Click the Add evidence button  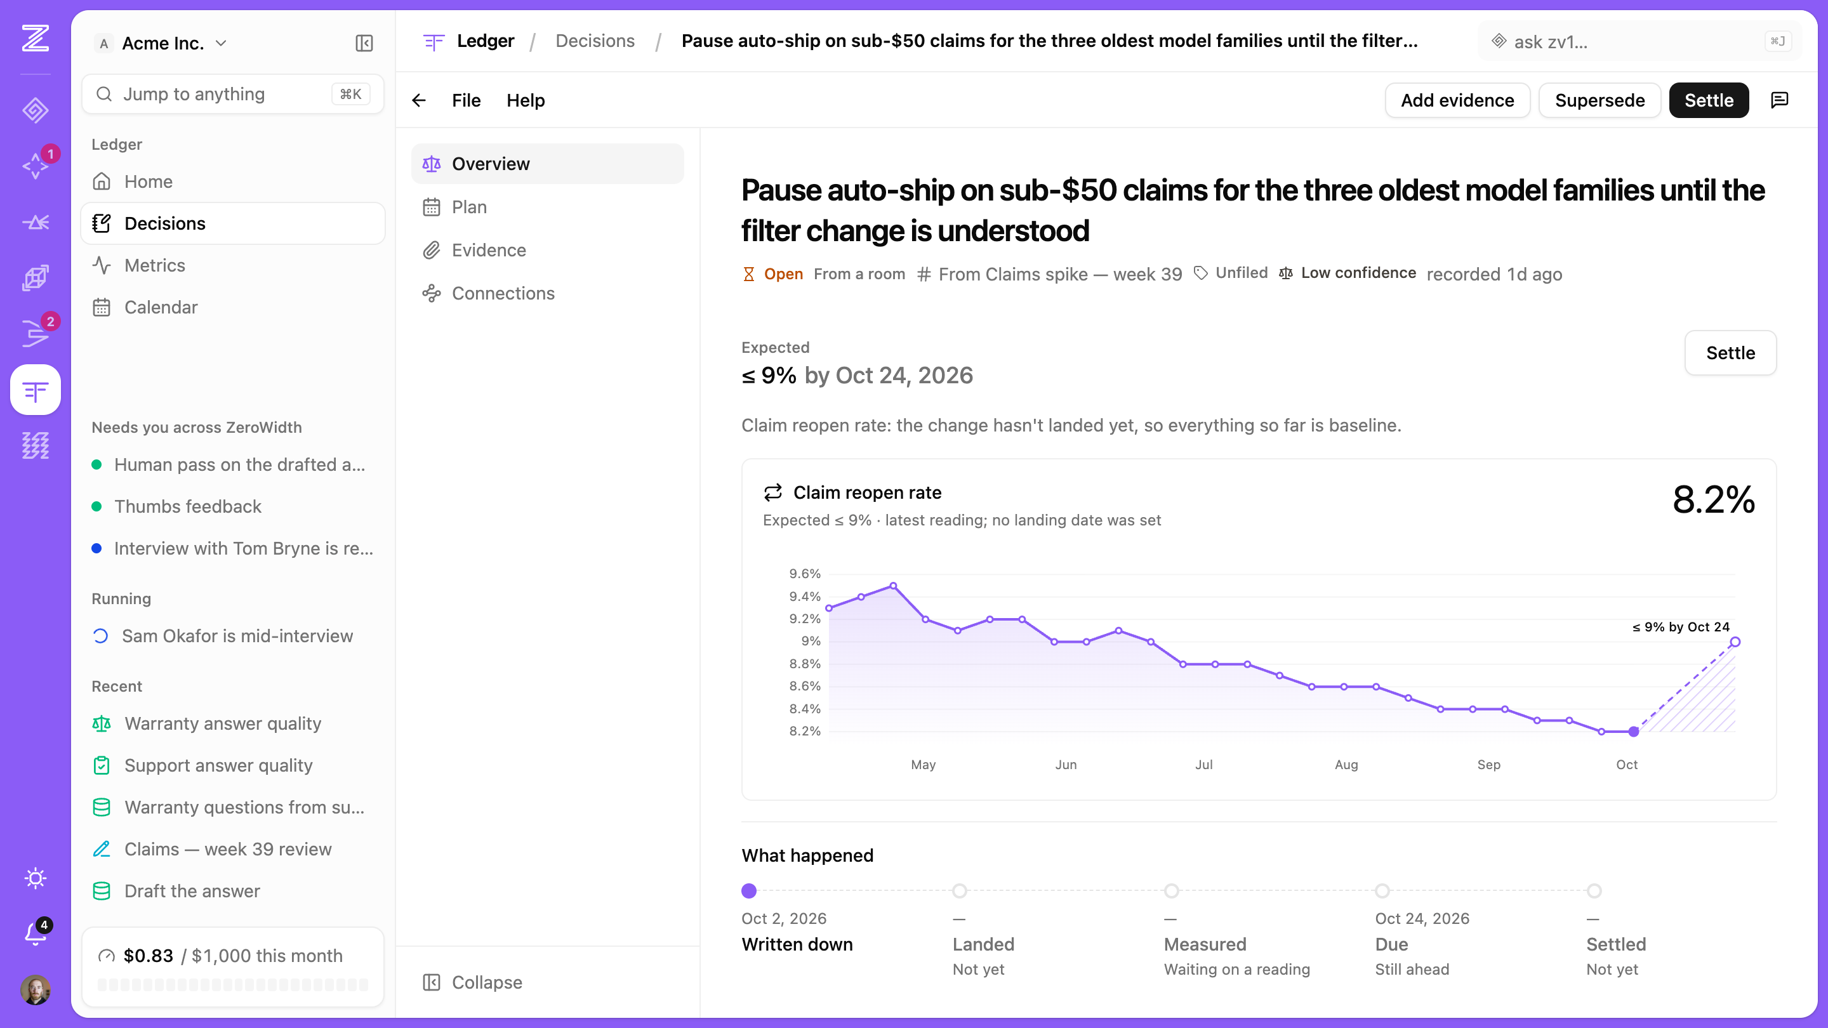[x=1457, y=101]
